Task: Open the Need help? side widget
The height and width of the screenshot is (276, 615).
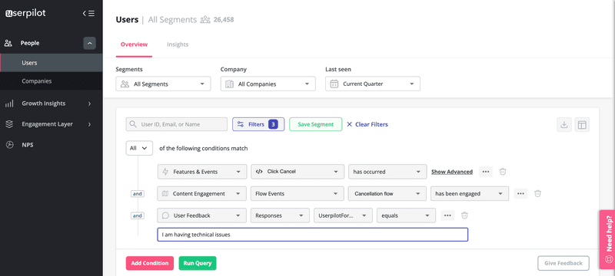Action: pyautogui.click(x=607, y=239)
